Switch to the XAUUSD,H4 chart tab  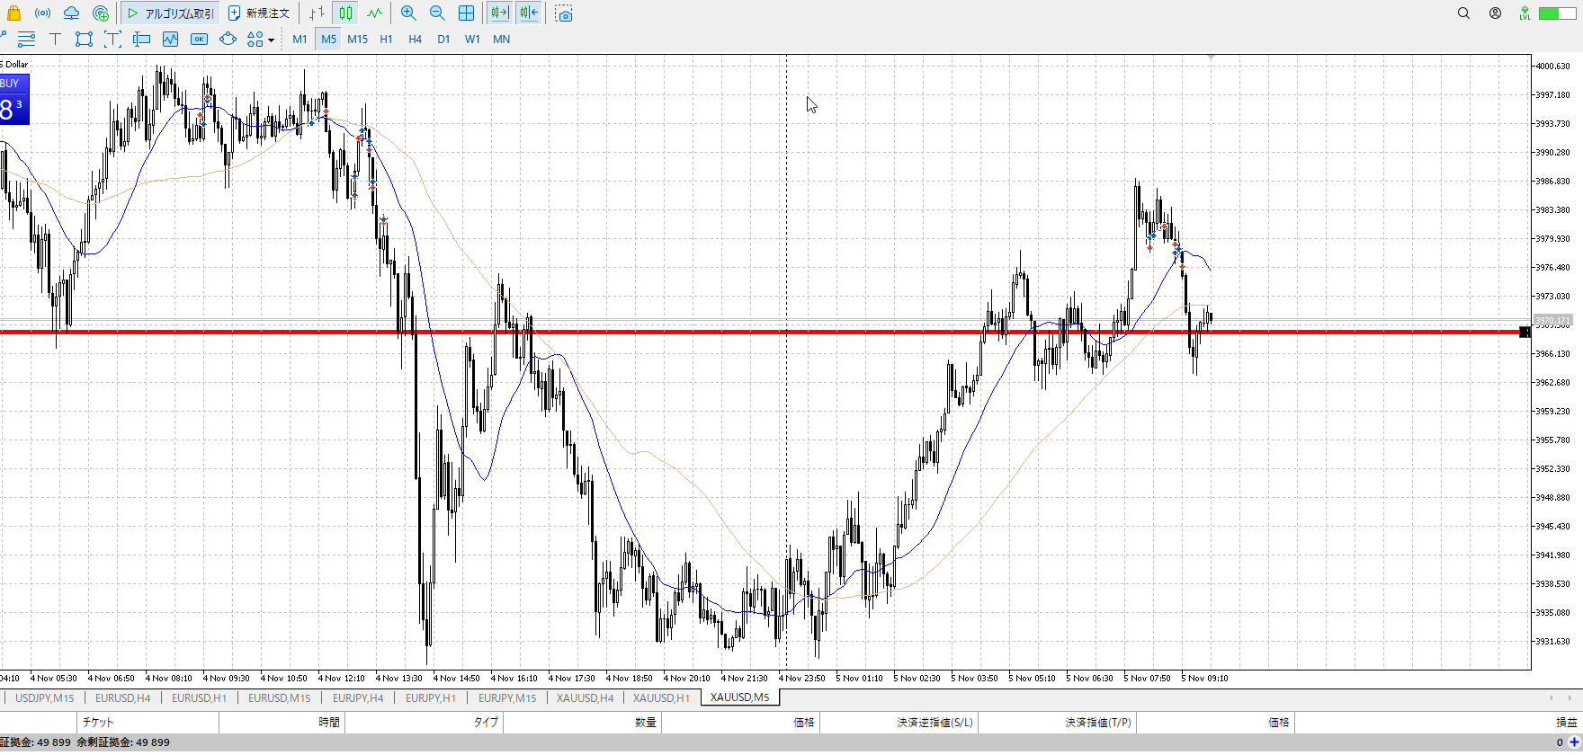(x=585, y=697)
